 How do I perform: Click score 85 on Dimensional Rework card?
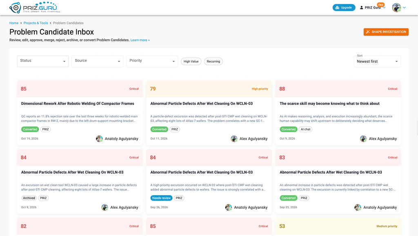click(x=24, y=89)
